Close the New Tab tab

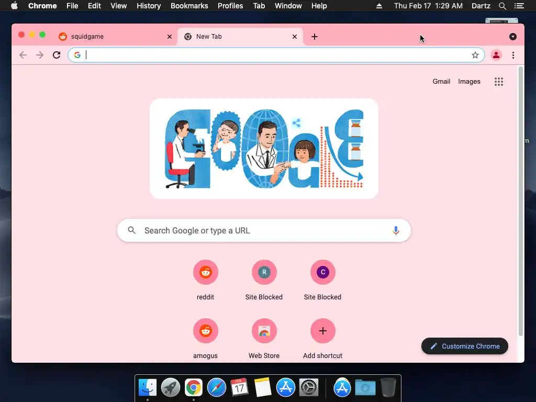click(x=295, y=37)
